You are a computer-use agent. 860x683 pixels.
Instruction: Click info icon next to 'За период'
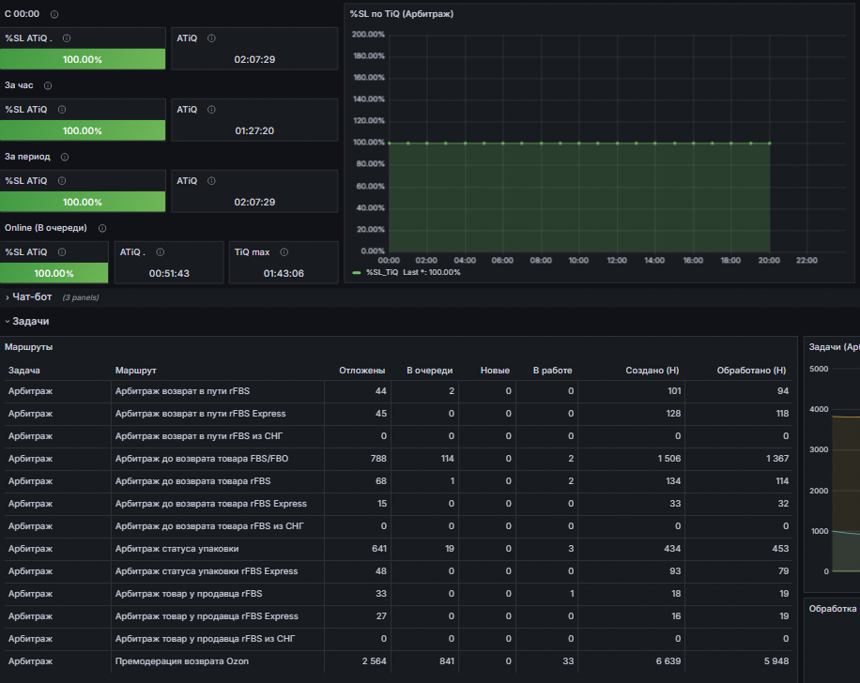point(65,157)
